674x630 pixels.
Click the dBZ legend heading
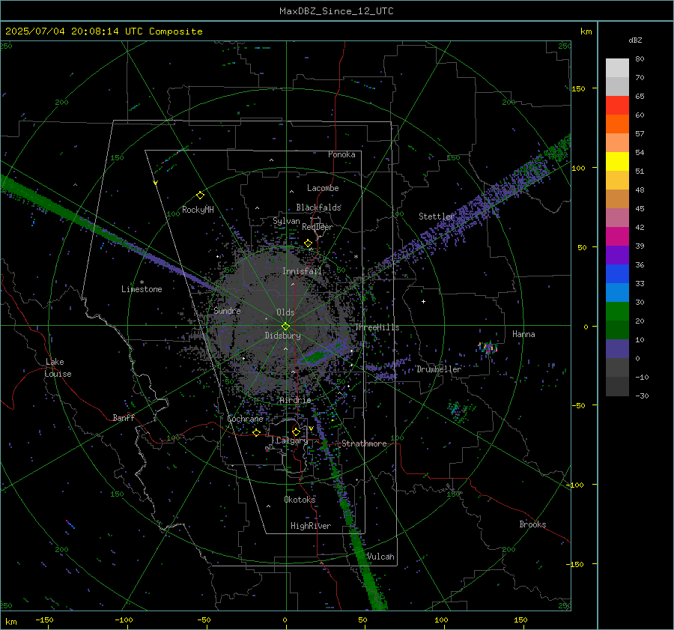(x=635, y=40)
